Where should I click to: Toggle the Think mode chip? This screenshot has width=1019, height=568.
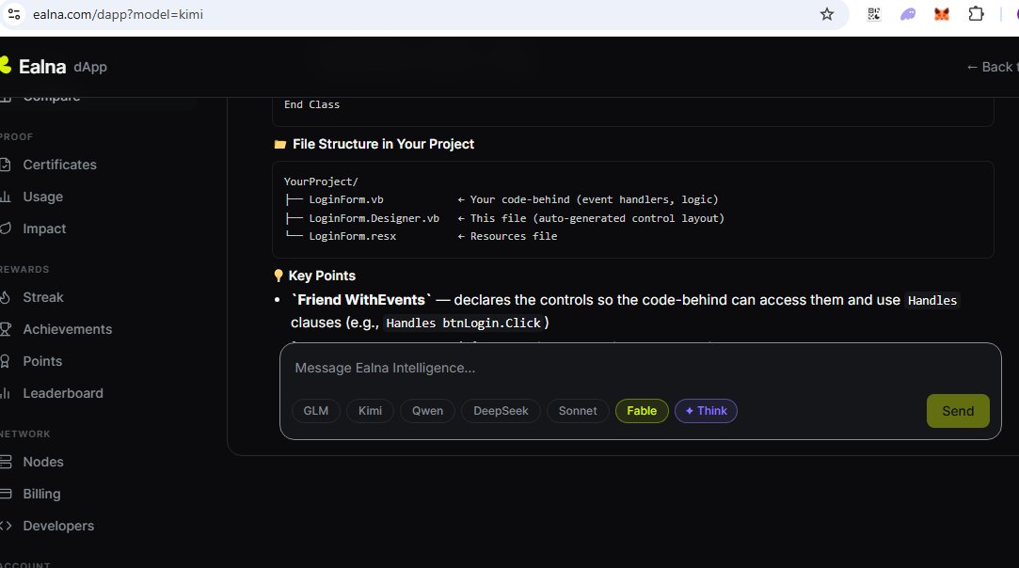(706, 411)
